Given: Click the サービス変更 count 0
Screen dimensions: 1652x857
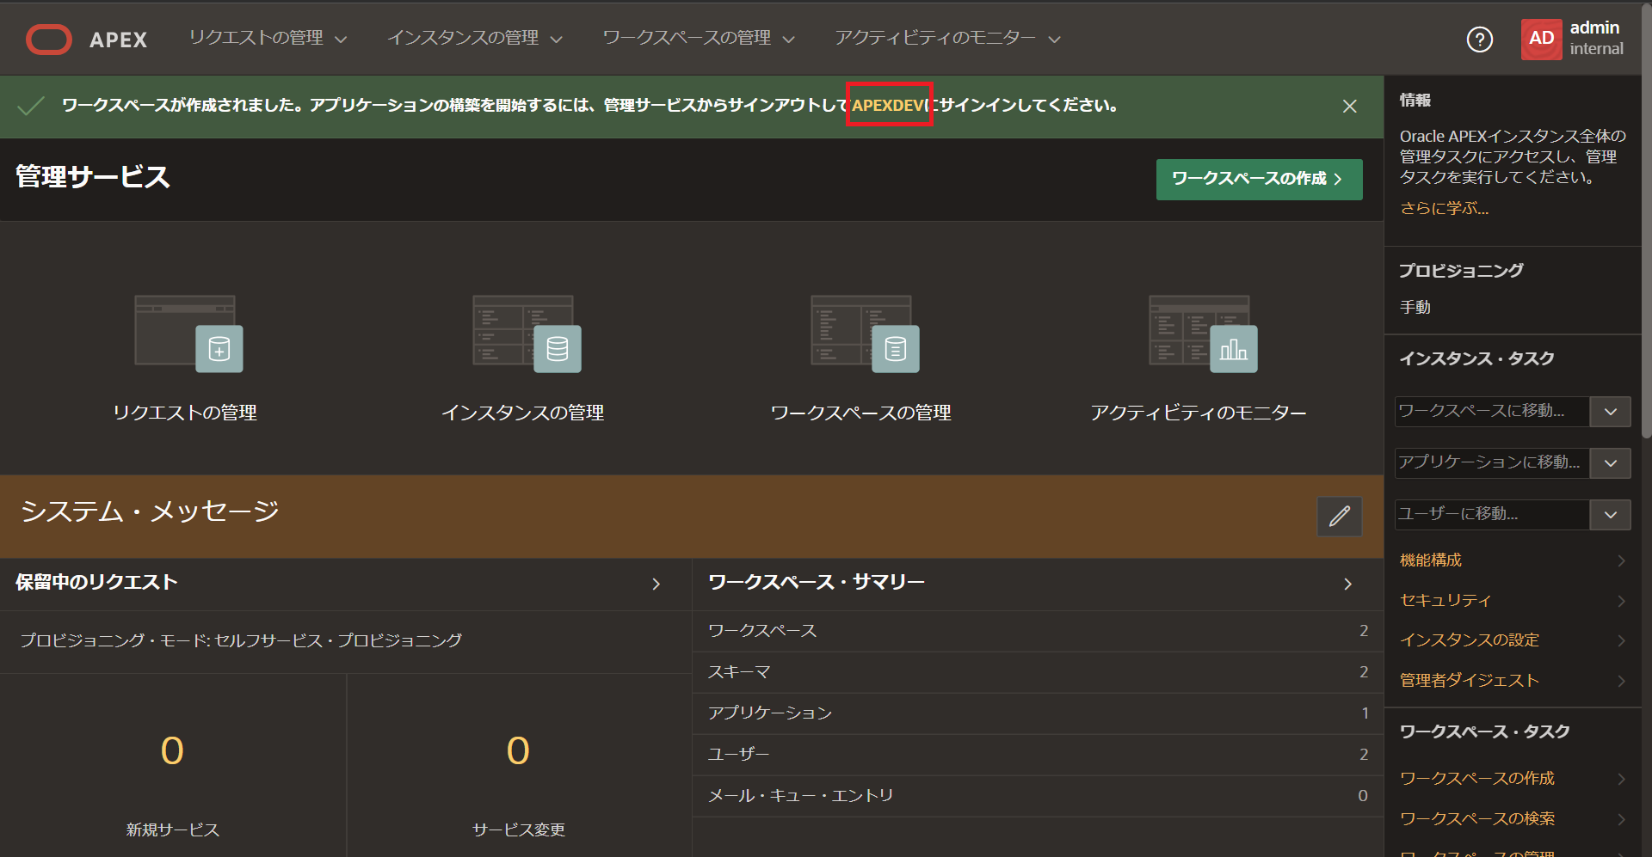Looking at the screenshot, I should click(x=518, y=751).
